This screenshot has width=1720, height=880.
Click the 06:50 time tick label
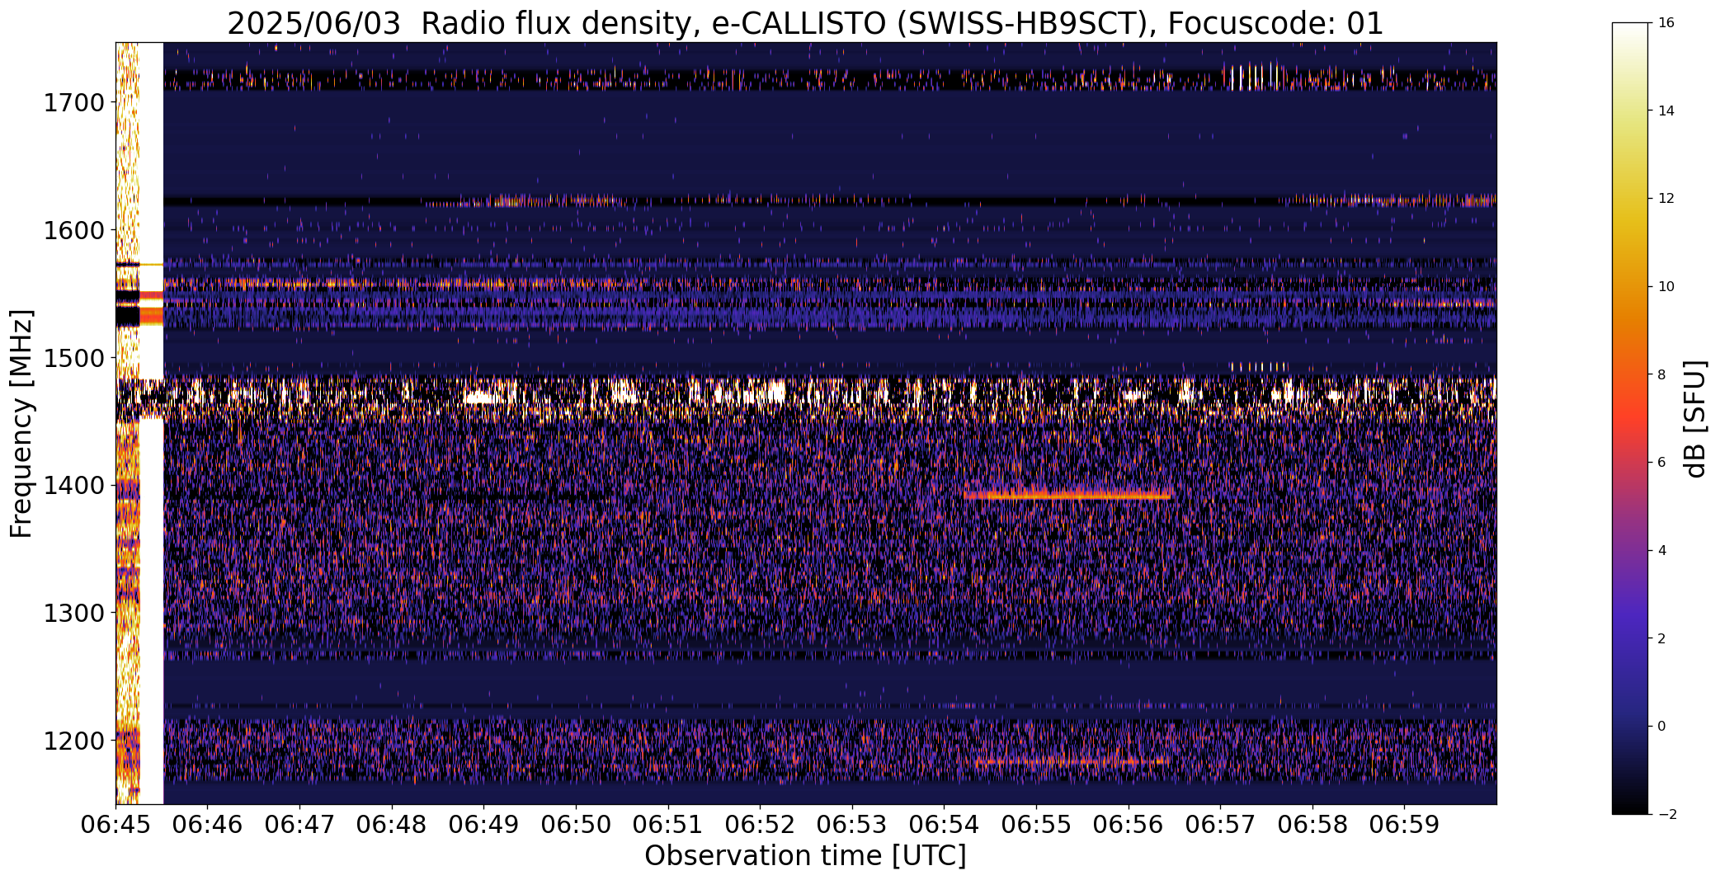point(577,825)
